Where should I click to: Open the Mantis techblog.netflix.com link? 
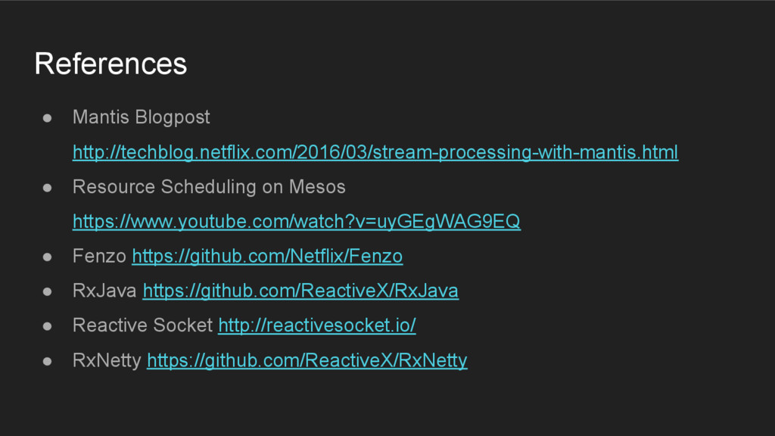click(x=375, y=153)
